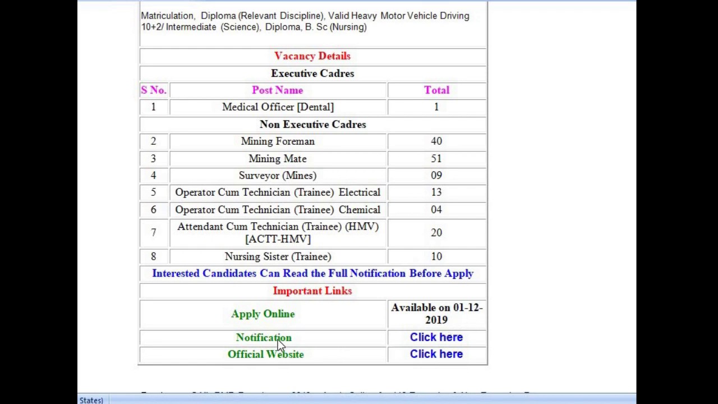The width and height of the screenshot is (718, 404).
Task: Select 'Available on 01-12-2019' text
Action: (x=436, y=314)
